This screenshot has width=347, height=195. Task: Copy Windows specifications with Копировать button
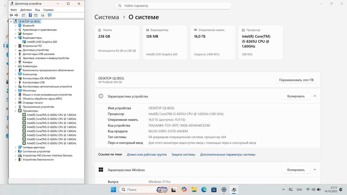click(296, 170)
